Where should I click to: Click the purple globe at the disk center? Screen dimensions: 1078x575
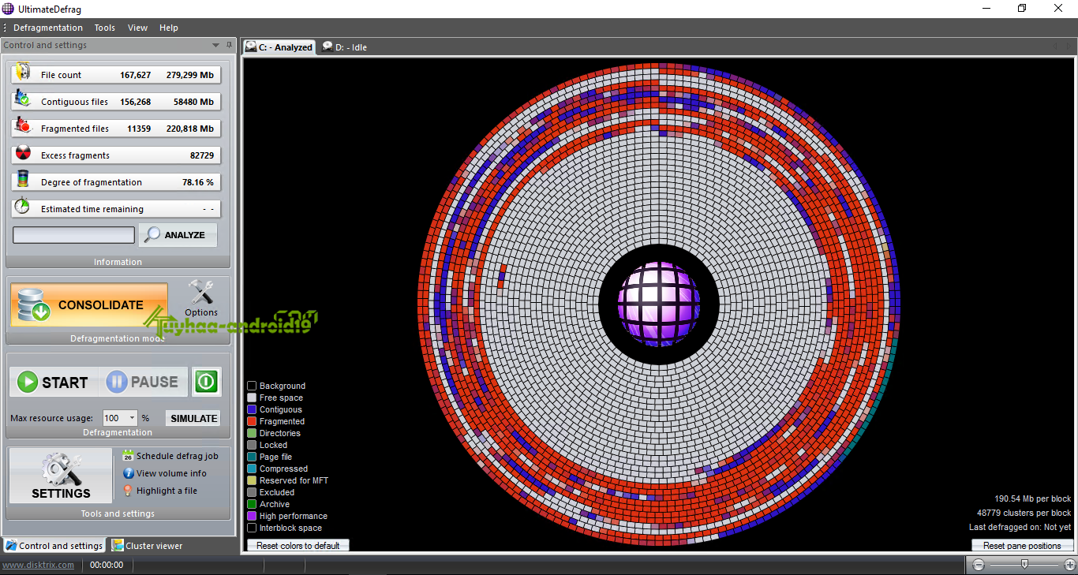(659, 304)
